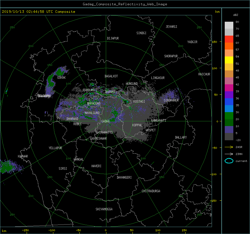Click the DHARWAD city label
The image size is (250, 234).
point(72,119)
